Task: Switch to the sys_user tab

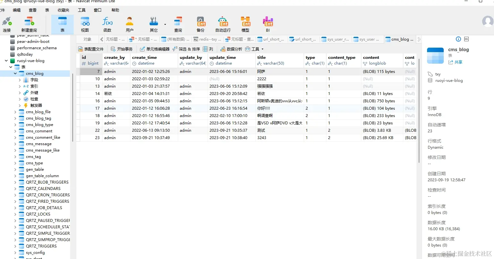Action: (368, 39)
